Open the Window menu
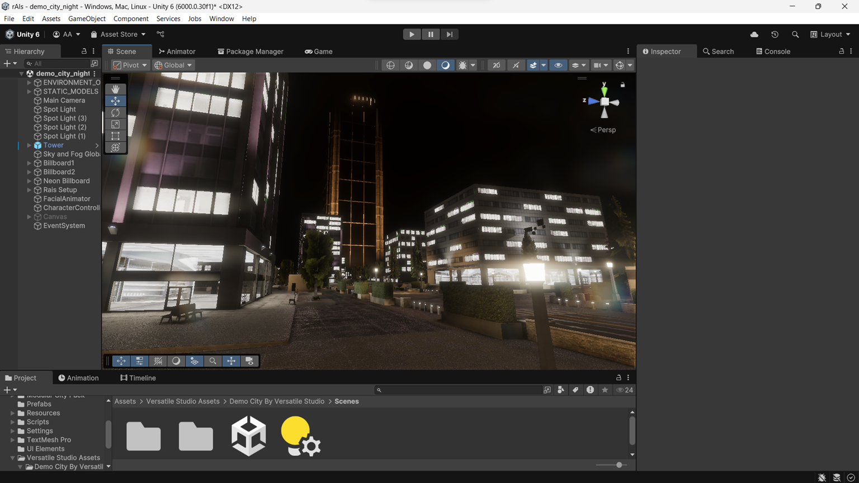The height and width of the screenshot is (483, 859). (221, 18)
